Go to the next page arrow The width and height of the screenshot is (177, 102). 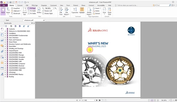[x=97, y=100]
